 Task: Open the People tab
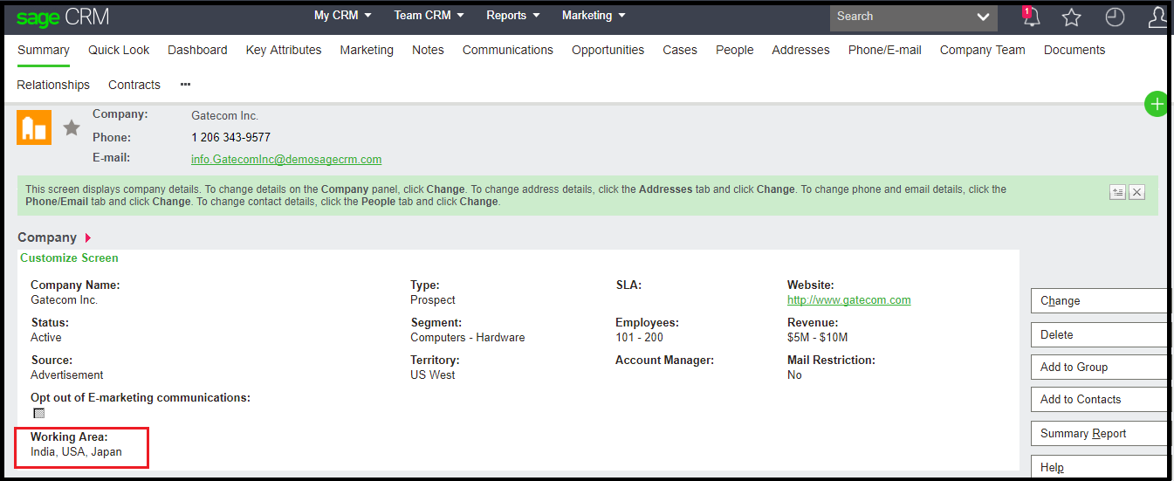[x=735, y=50]
